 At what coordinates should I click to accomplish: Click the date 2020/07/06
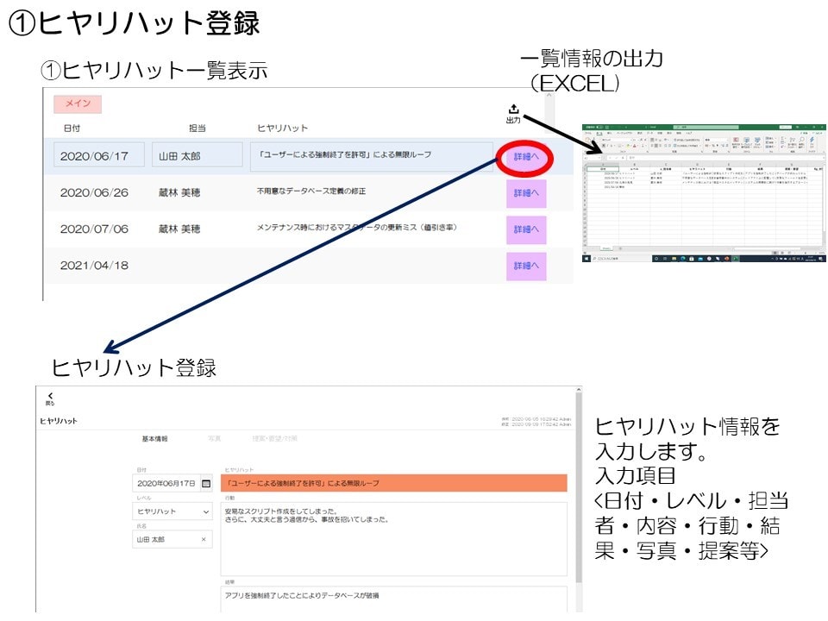tap(94, 229)
